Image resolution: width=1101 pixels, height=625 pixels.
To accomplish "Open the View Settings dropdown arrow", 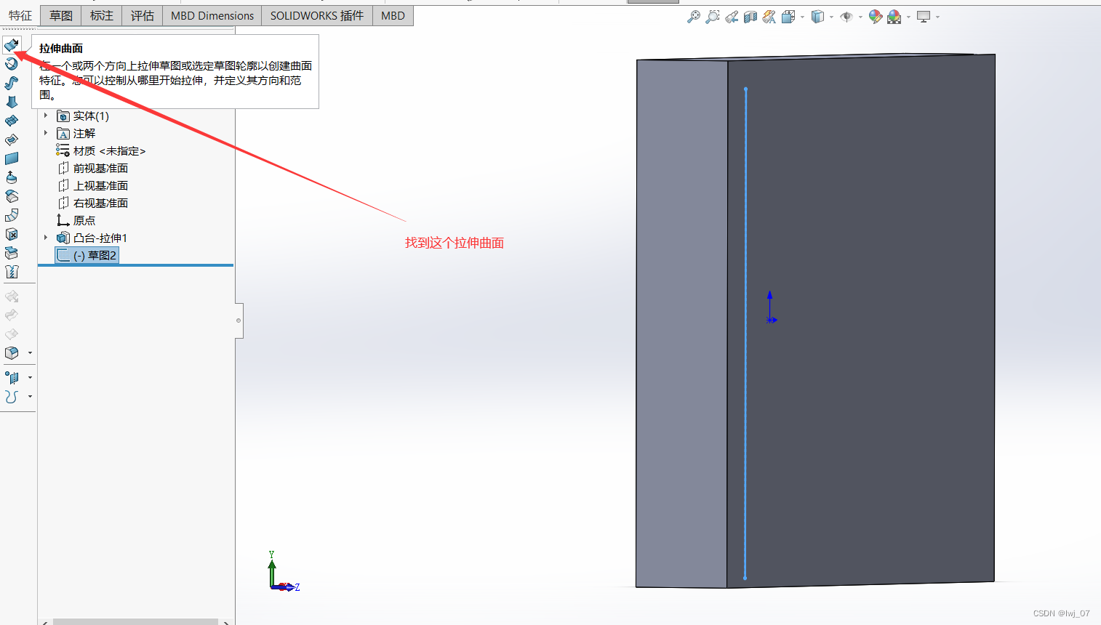I will [x=937, y=17].
